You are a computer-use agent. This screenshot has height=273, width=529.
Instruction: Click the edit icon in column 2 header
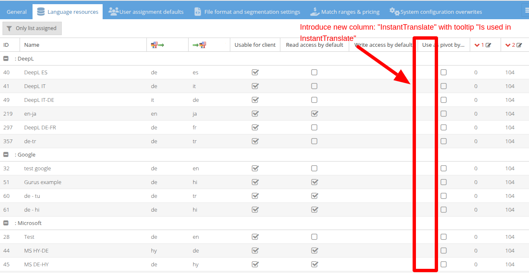coord(519,45)
